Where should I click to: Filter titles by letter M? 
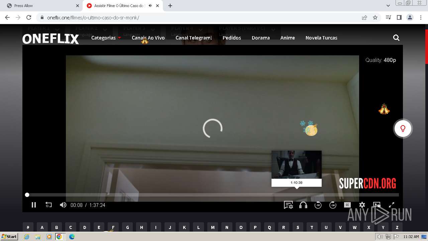(213, 227)
